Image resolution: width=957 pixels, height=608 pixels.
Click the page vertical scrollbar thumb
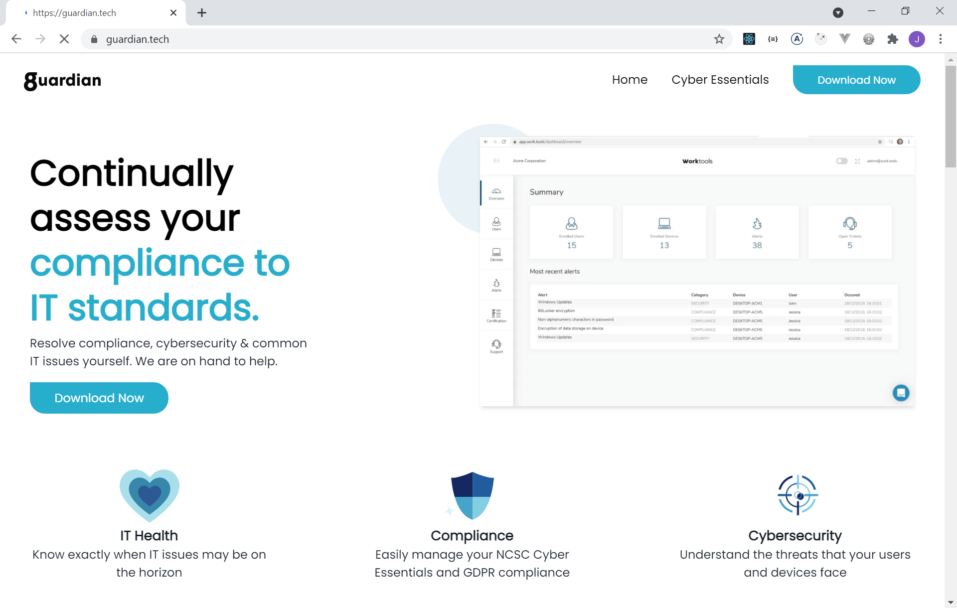coord(951,116)
